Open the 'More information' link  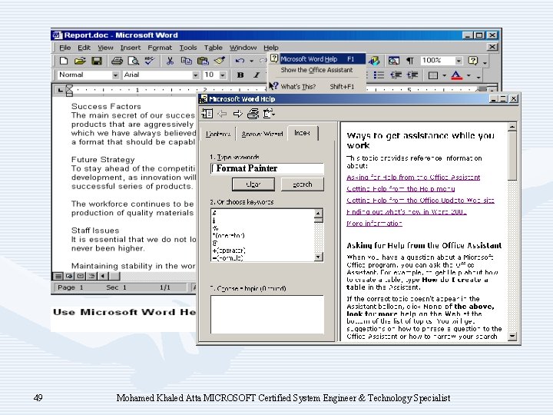[374, 224]
